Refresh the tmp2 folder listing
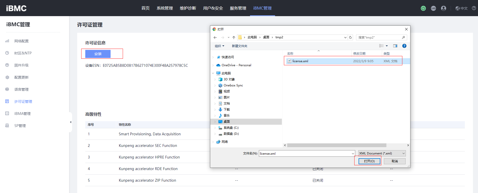Viewport: 478px width, 193px height. [350, 38]
